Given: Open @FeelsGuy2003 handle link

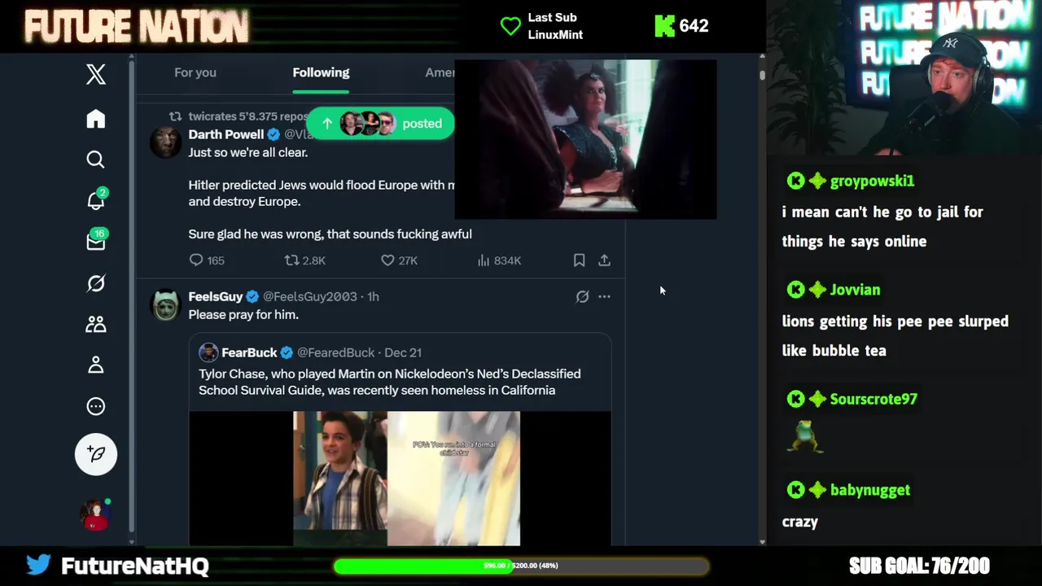Looking at the screenshot, I should pyautogui.click(x=309, y=296).
